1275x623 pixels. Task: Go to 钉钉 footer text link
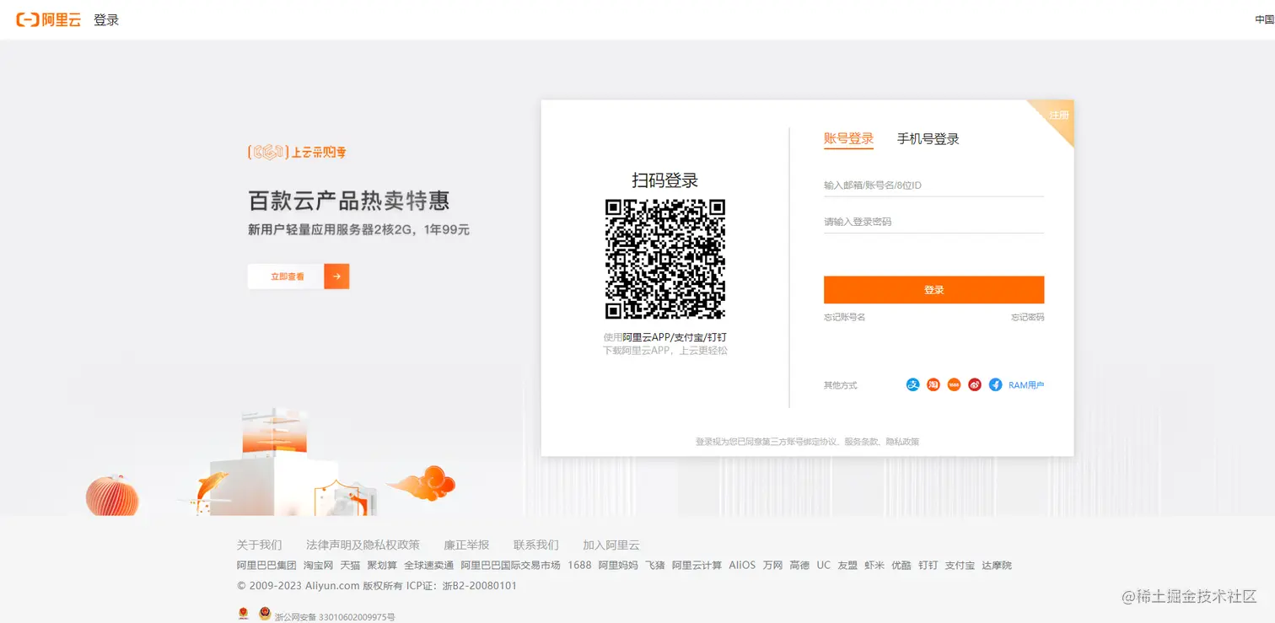coord(928,566)
